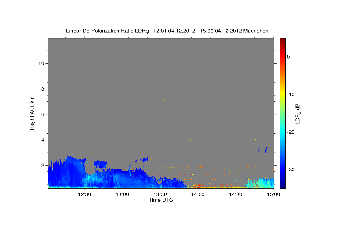Click the 15:00 time tick label
Image resolution: width=339 pixels, height=226 pixels.
tap(273, 194)
